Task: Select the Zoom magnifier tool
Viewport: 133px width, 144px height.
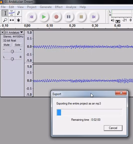Action: tap(5, 20)
